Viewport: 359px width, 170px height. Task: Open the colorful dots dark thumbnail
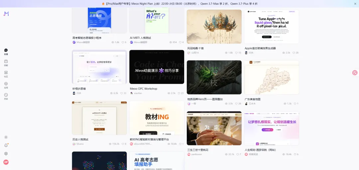click(x=99, y=161)
